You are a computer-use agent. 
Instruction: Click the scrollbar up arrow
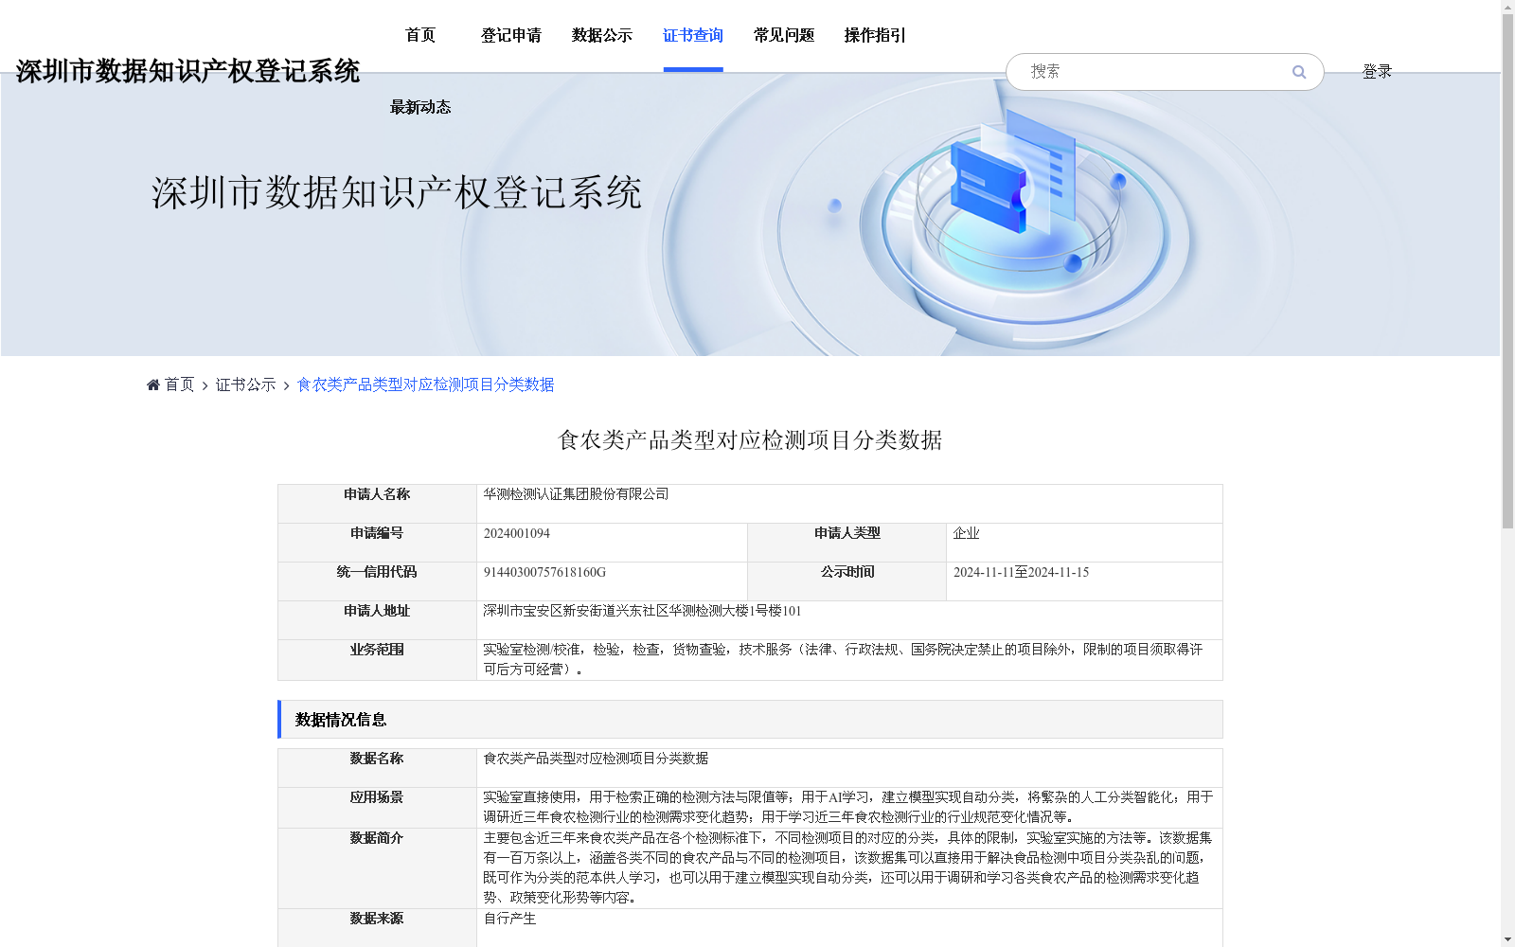pyautogui.click(x=1507, y=7)
